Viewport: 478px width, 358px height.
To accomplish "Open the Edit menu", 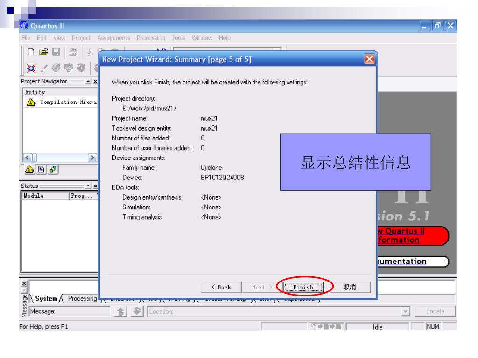I will pyautogui.click(x=42, y=38).
